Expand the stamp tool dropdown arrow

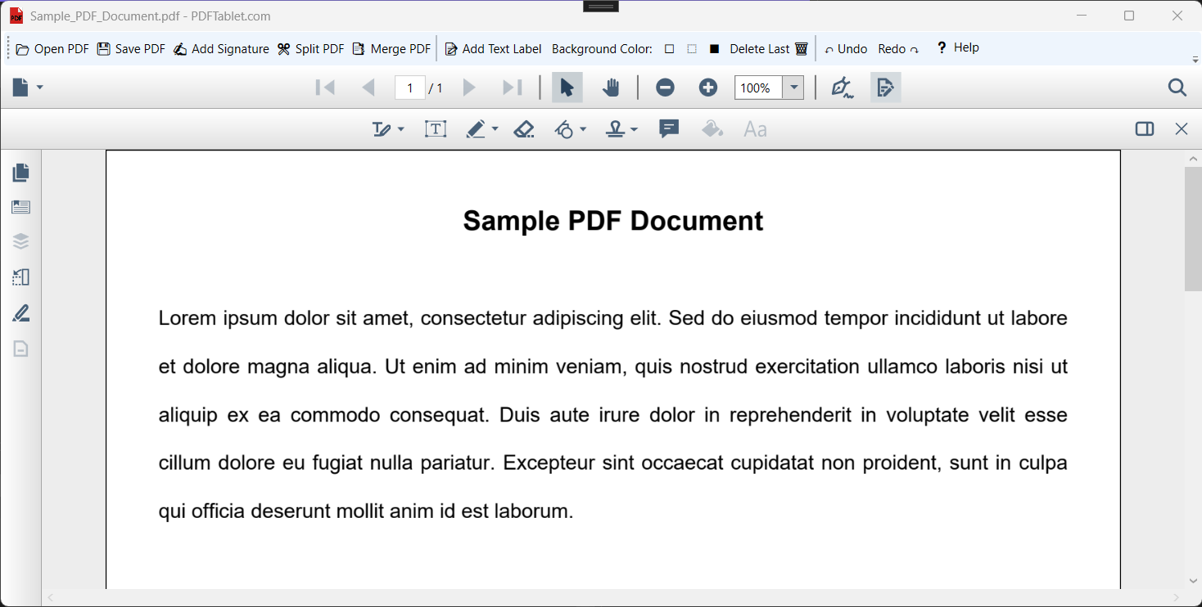(x=634, y=129)
